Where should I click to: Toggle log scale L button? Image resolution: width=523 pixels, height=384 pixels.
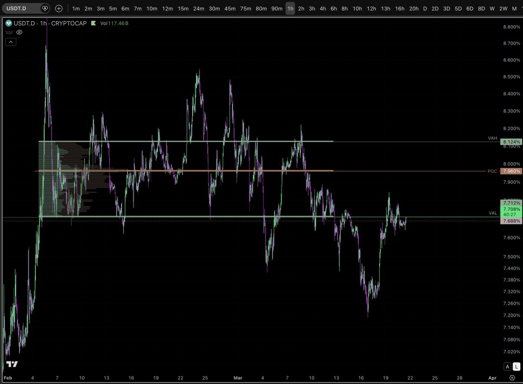pyautogui.click(x=516, y=366)
